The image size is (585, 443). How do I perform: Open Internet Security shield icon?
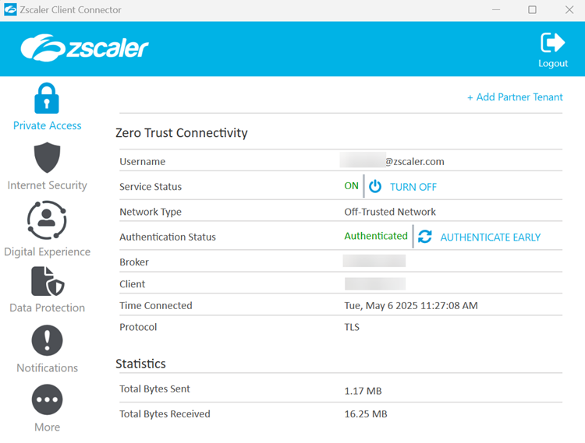[x=47, y=159]
